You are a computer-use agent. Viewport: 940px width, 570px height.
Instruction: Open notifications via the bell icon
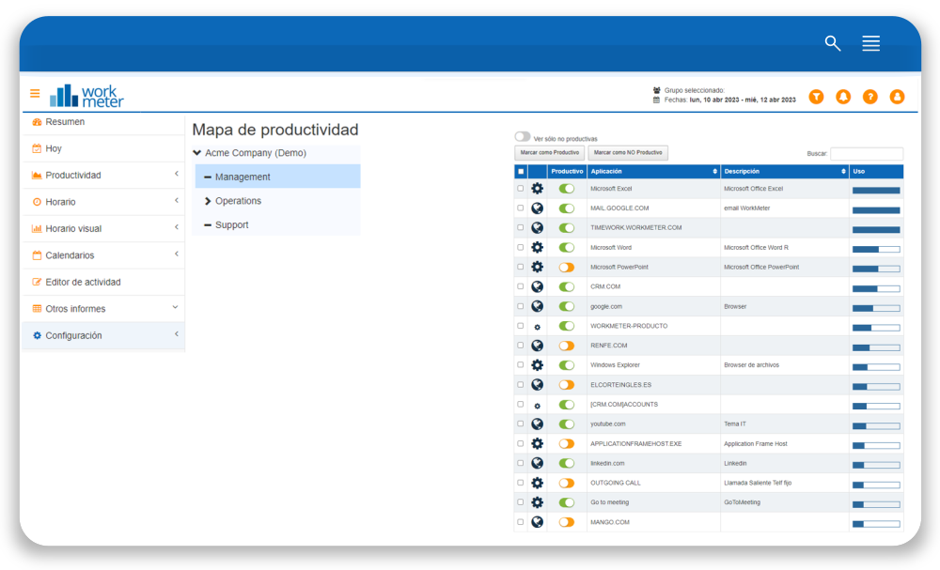click(843, 97)
